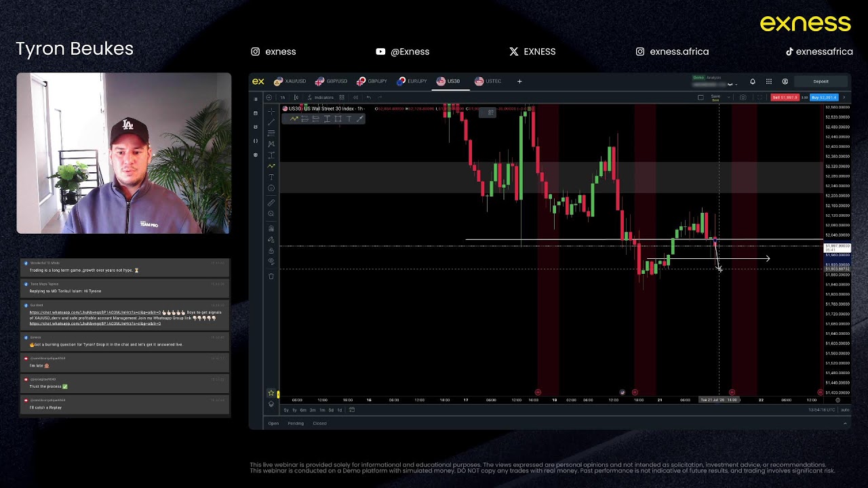Select the 5y date range

[x=286, y=409]
